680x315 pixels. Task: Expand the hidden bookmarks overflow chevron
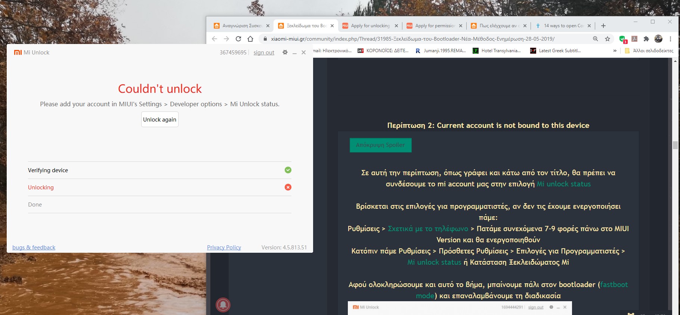(615, 51)
